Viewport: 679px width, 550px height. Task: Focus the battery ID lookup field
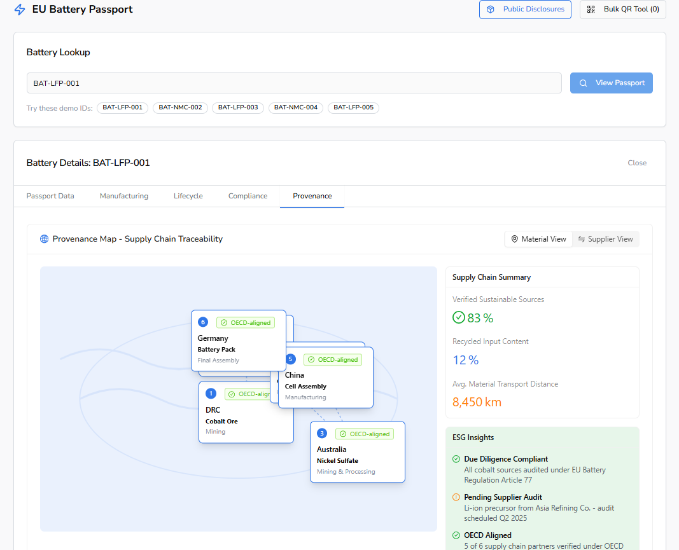click(x=294, y=83)
